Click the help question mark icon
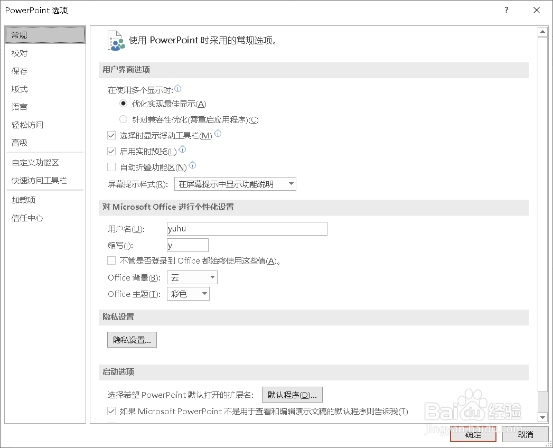553x448 pixels. [507, 10]
